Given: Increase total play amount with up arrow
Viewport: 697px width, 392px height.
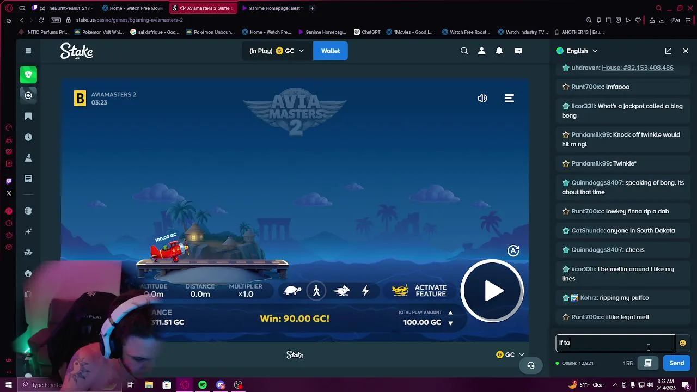Looking at the screenshot, I should point(450,313).
